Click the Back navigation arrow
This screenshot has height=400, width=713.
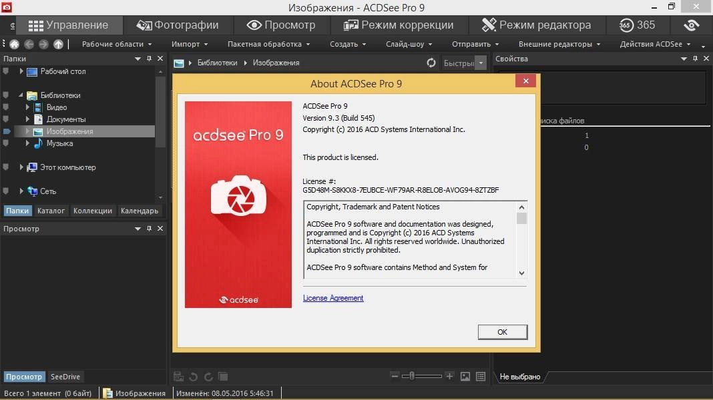(x=29, y=44)
